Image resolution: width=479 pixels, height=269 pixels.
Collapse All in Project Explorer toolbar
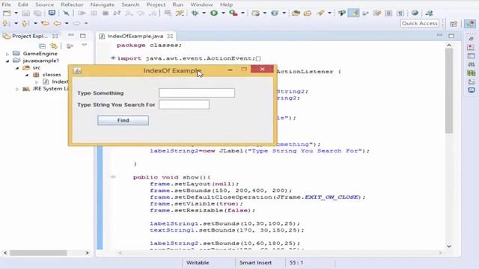click(x=42, y=46)
